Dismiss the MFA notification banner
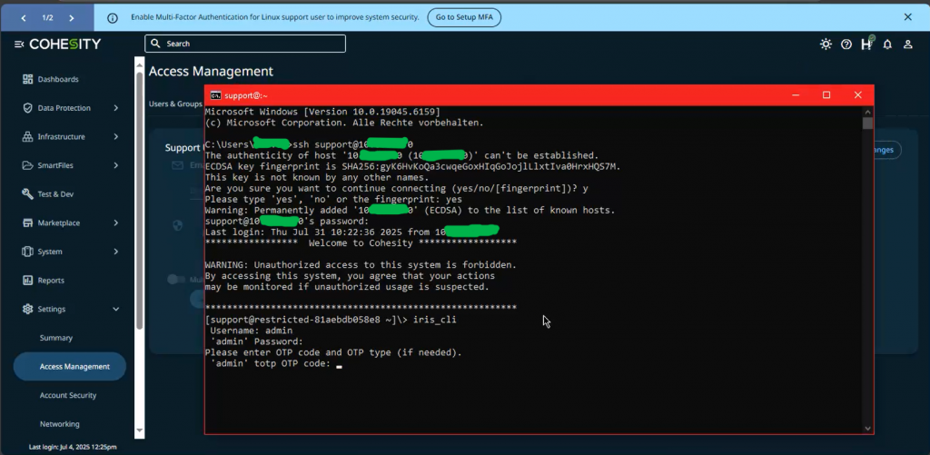Screen dimensions: 930x455 [x=907, y=17]
